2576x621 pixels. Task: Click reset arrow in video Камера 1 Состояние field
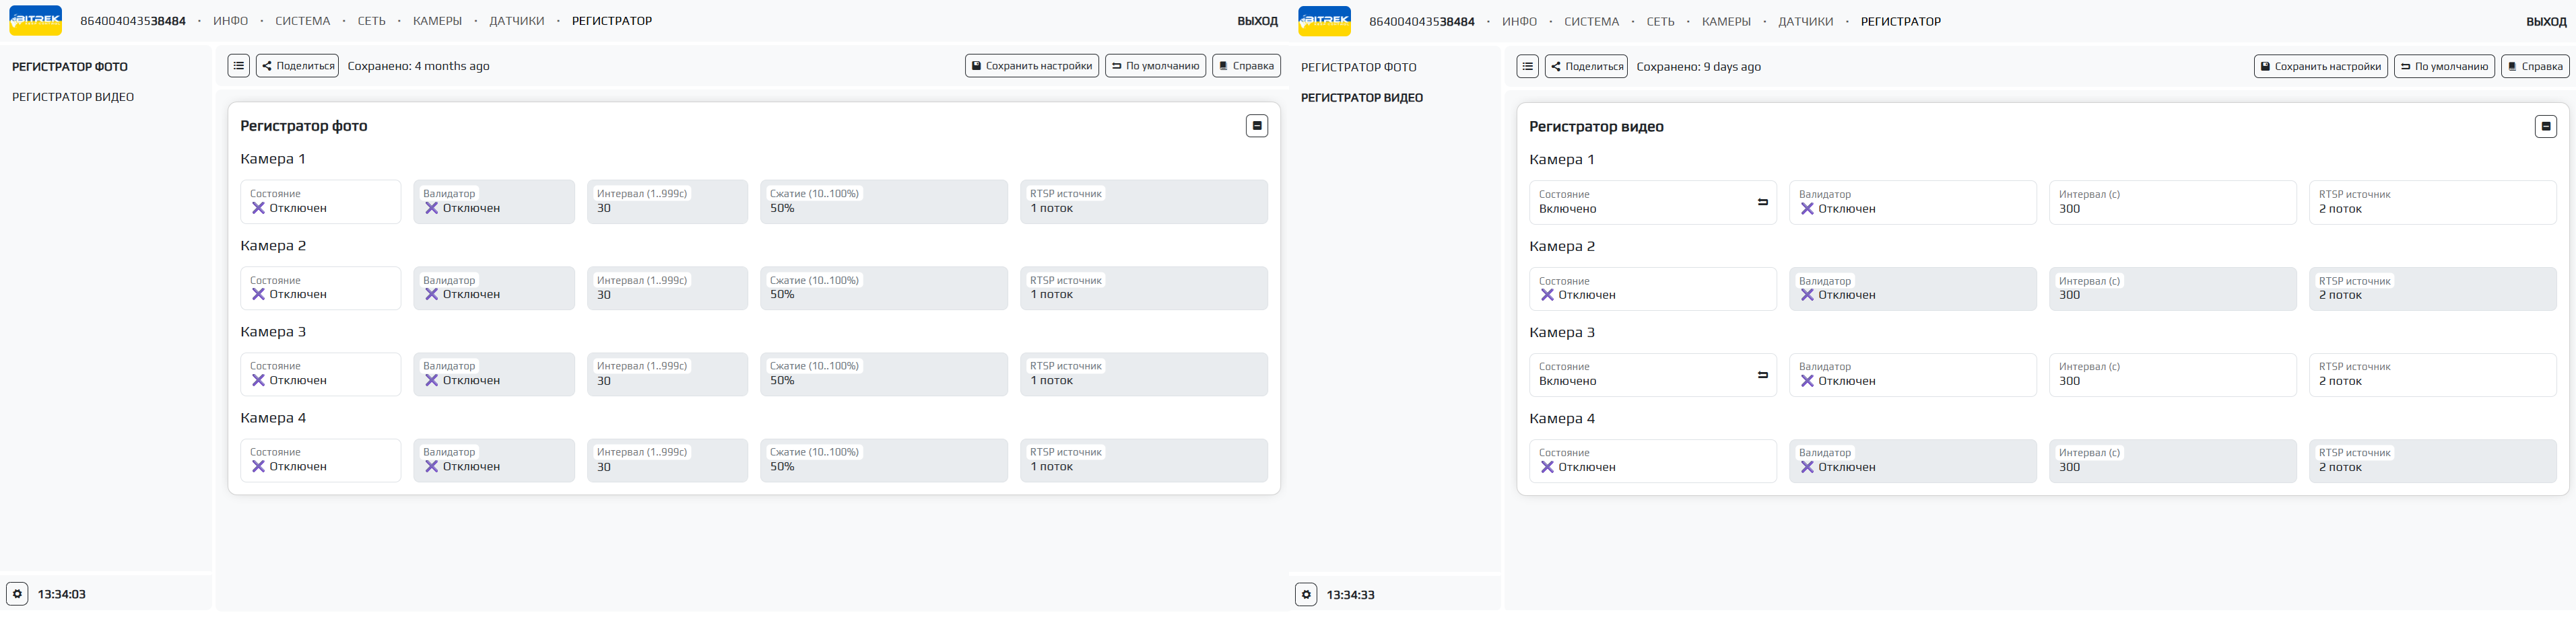(1762, 203)
